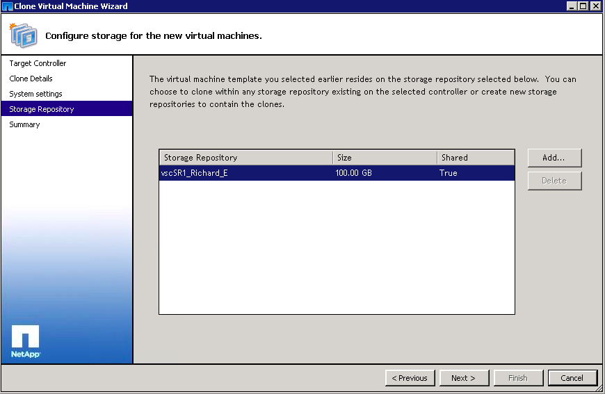Jump to the System settings step
The image size is (605, 394).
35,94
